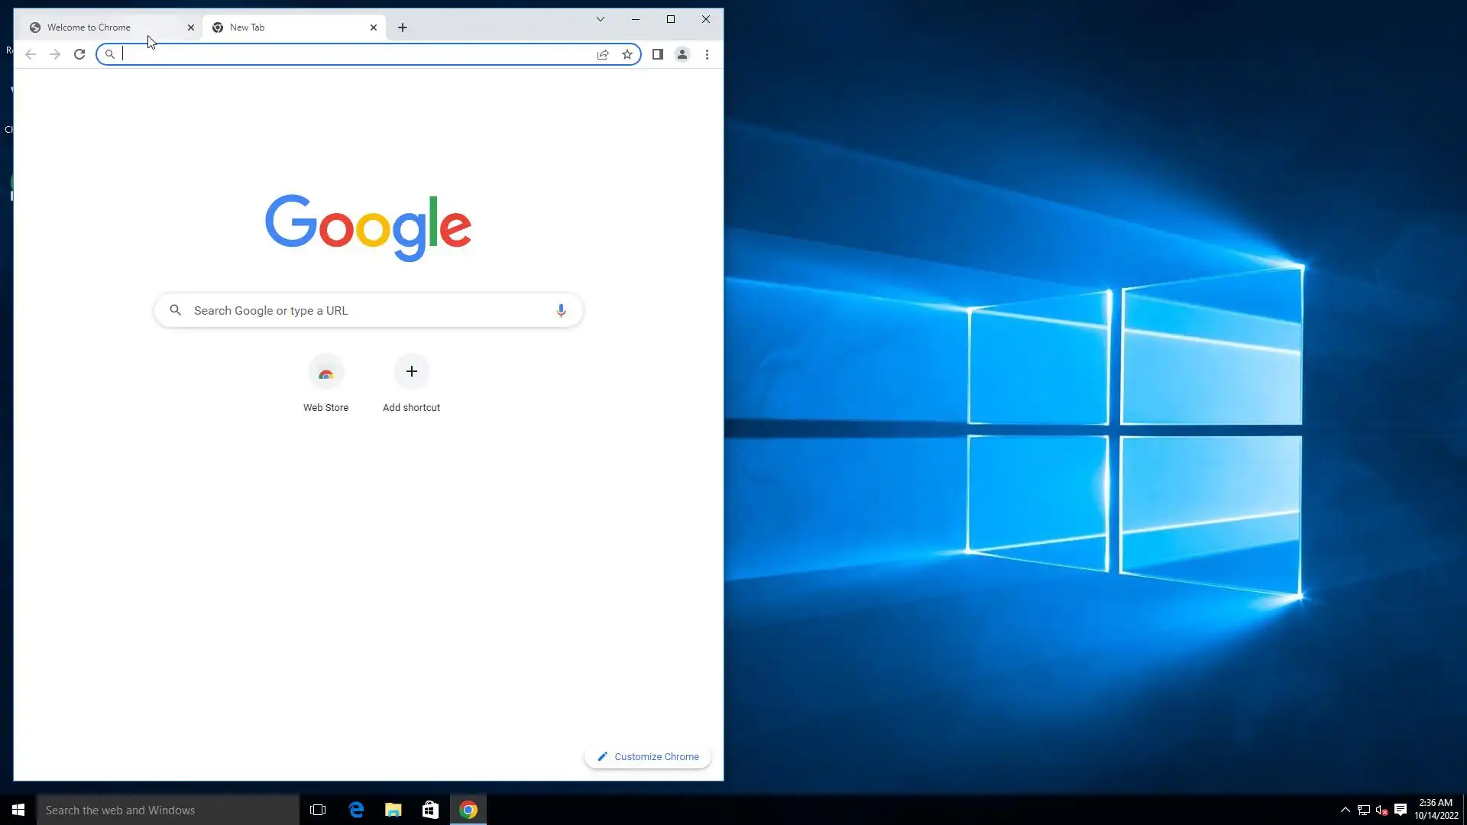The image size is (1467, 825).
Task: Click the reload page icon
Action: click(x=79, y=54)
